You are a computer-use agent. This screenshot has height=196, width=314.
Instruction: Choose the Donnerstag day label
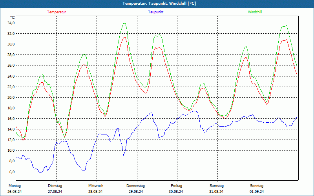pos(136,186)
